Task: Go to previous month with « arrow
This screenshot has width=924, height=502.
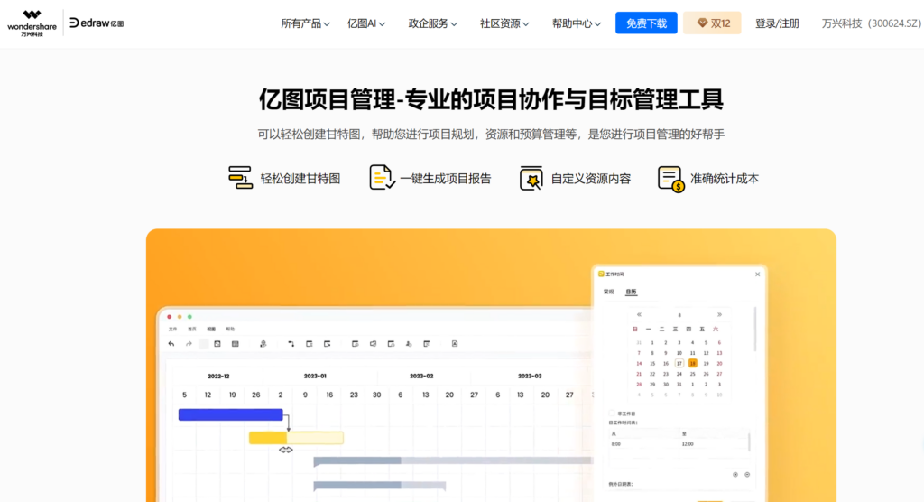Action: (639, 315)
